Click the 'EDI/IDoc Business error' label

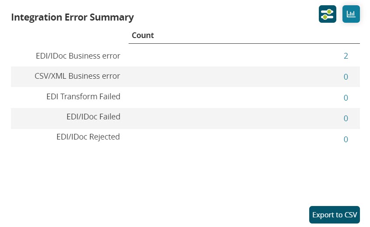point(78,56)
